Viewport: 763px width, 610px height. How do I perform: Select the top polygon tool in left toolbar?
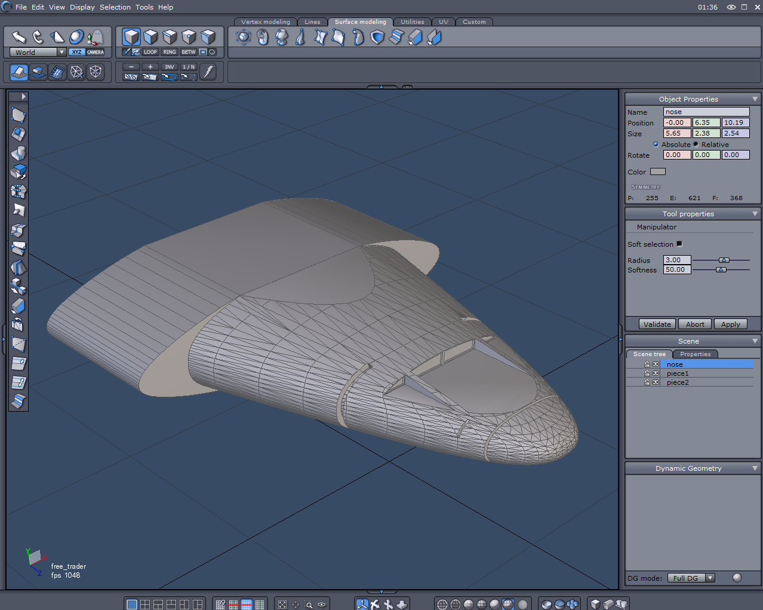[19, 115]
